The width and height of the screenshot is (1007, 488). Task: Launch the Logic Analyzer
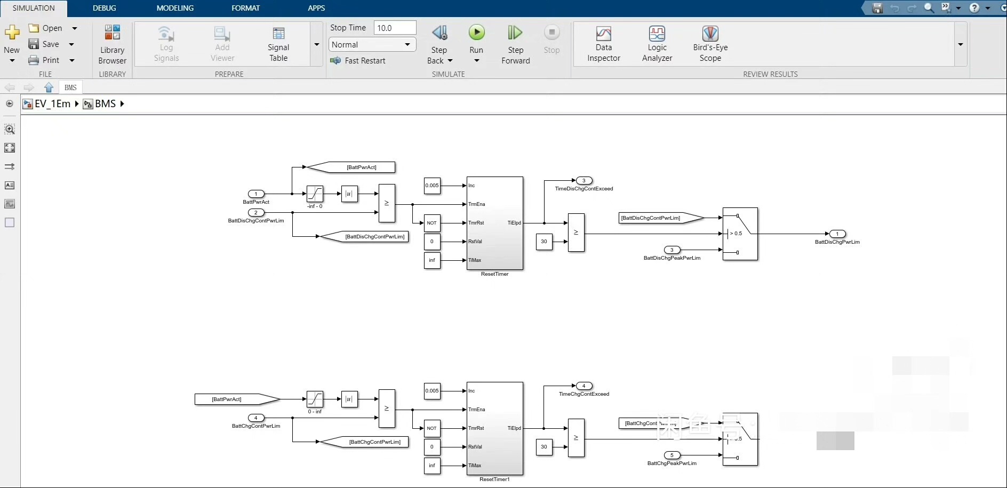[x=657, y=44]
